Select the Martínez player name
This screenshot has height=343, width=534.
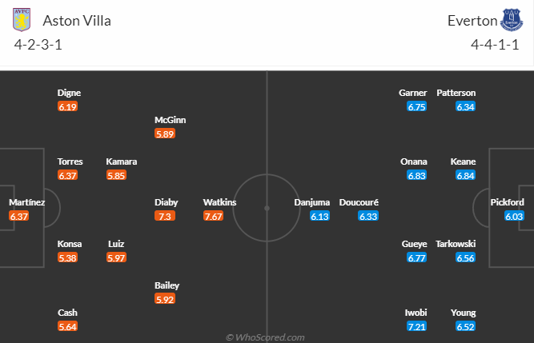pyautogui.click(x=27, y=202)
